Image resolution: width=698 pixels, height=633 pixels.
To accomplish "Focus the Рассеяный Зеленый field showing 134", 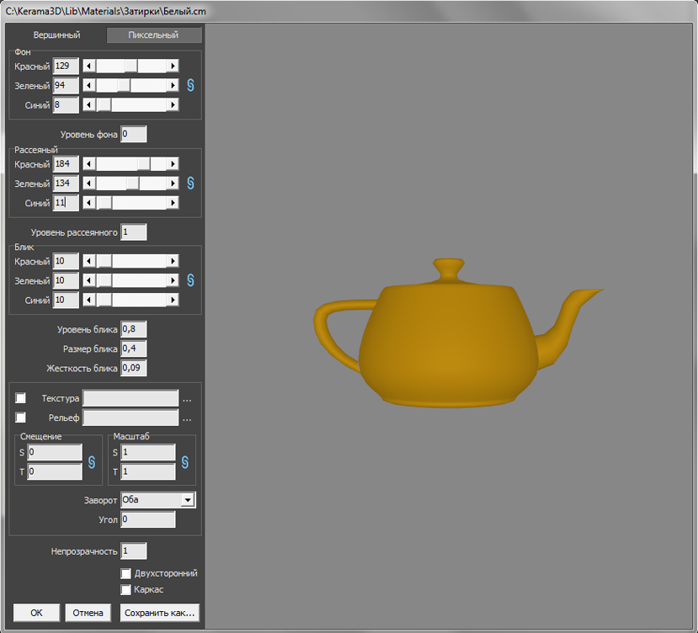I will (x=66, y=183).
